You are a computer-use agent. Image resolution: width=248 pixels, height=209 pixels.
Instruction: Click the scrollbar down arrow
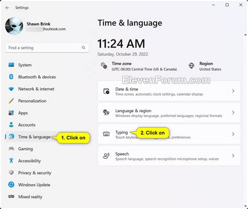245,206
